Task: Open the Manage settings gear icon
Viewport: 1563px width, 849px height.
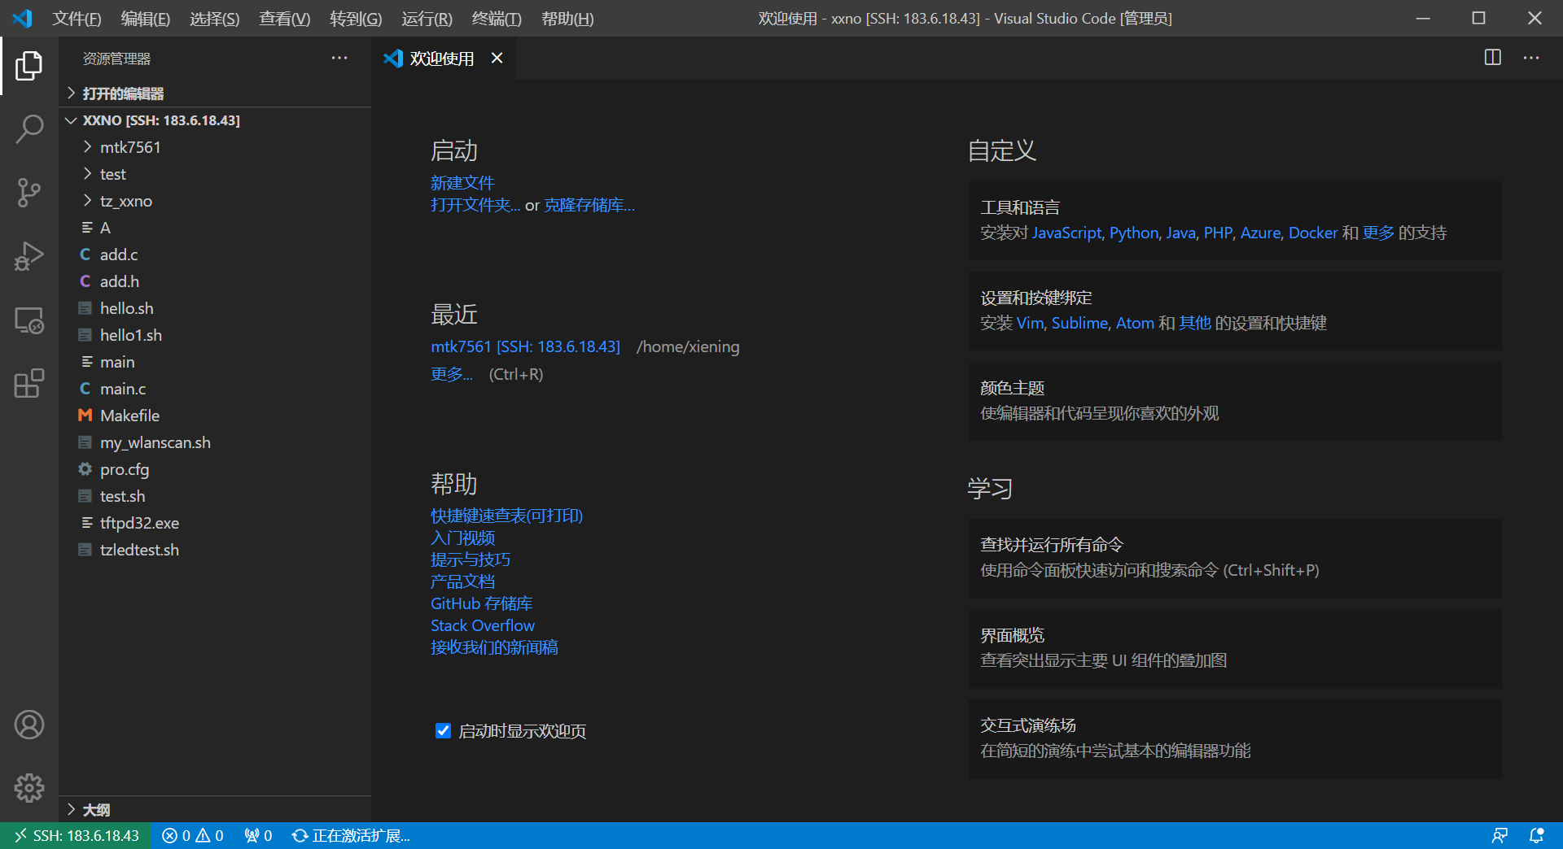Action: (29, 788)
